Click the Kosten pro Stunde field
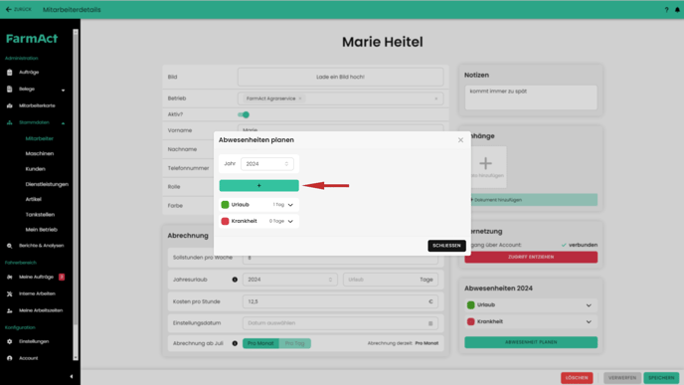The image size is (684, 385). (340, 301)
